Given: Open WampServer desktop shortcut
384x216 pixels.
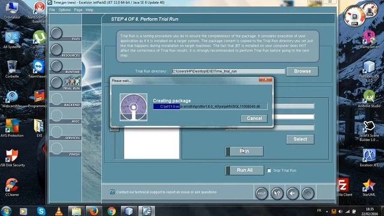Looking at the screenshot, I should 369,39.
